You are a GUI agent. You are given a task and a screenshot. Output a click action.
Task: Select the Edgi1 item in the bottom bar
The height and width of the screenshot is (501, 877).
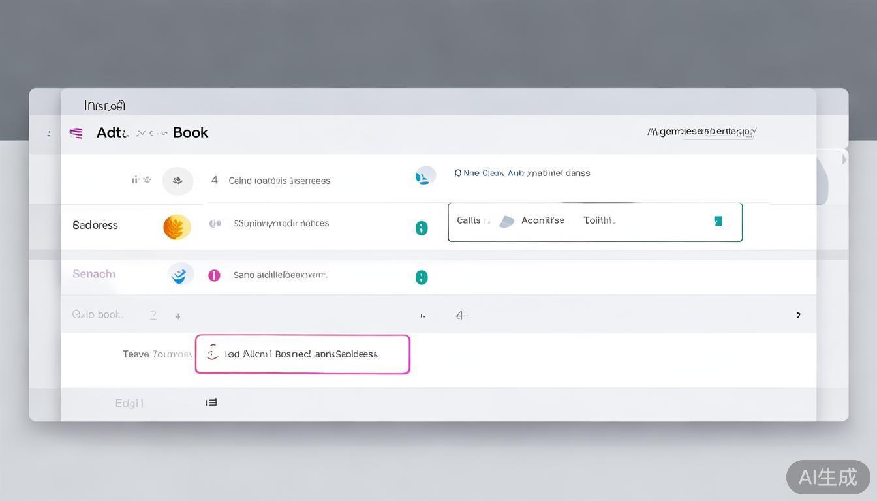(129, 403)
